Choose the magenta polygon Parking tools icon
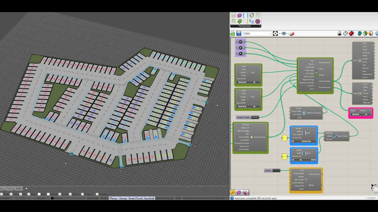 coord(239,15)
